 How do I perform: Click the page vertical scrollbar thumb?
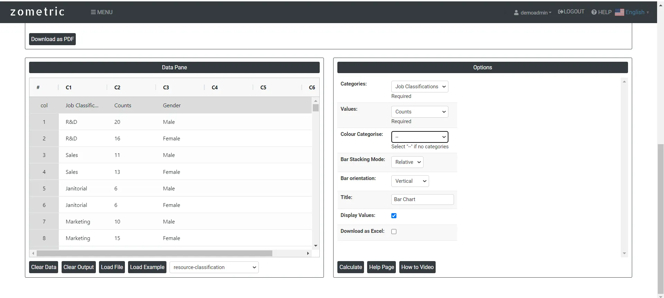[x=661, y=219]
